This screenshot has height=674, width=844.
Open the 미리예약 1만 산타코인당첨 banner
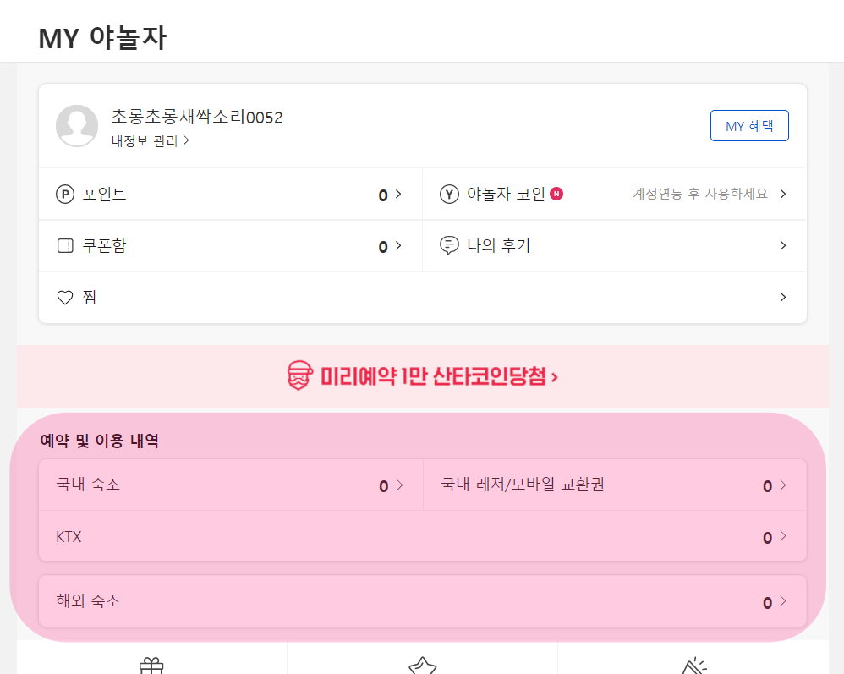423,376
